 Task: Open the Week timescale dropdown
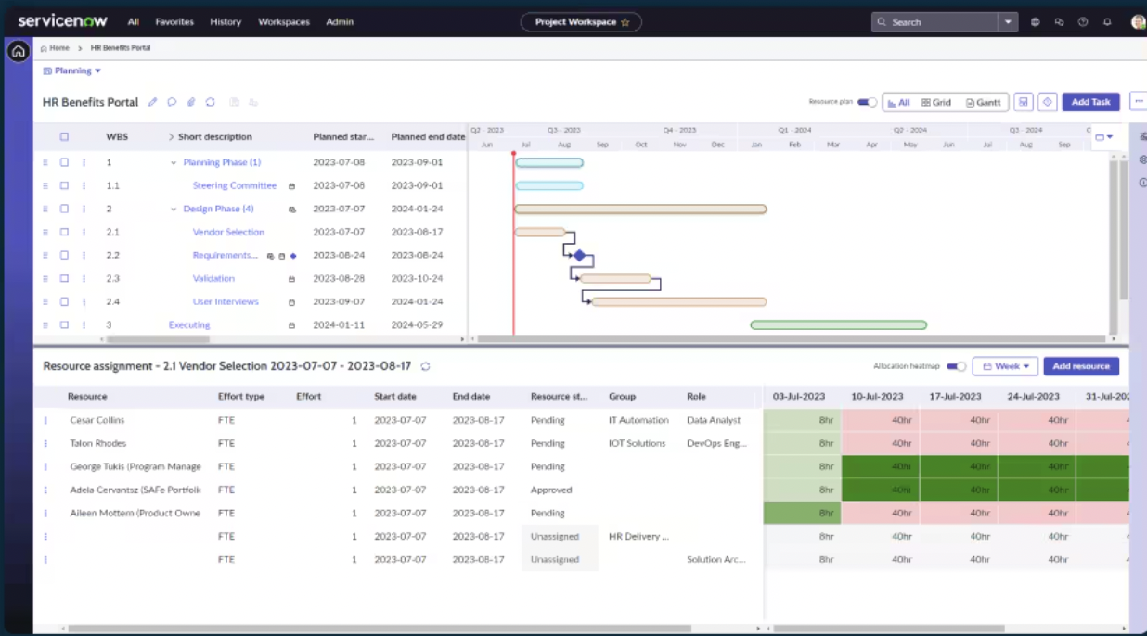1005,366
